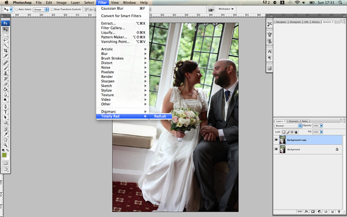
Task: Select the Hand tool
Action: tap(5, 139)
